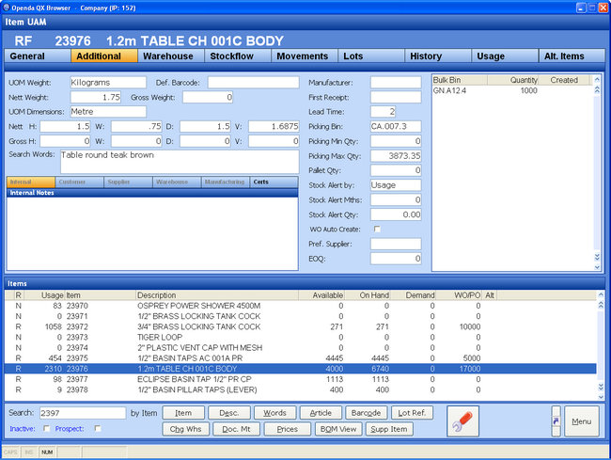
Task: Select item row OSPREY POWER SHOWER 4500M
Action: 300,306
